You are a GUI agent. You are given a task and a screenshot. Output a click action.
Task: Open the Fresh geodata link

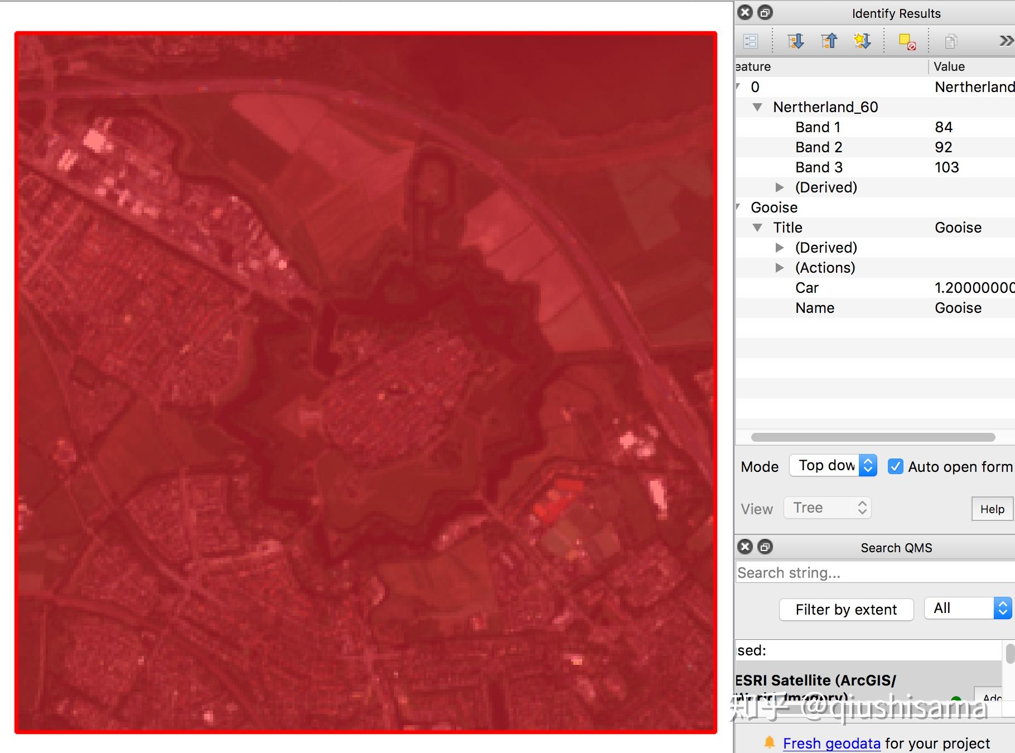832,743
